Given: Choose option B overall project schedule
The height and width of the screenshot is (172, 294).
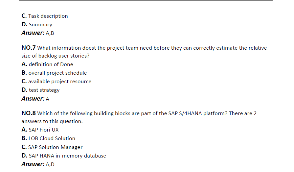Looking at the screenshot, I should tap(54, 73).
